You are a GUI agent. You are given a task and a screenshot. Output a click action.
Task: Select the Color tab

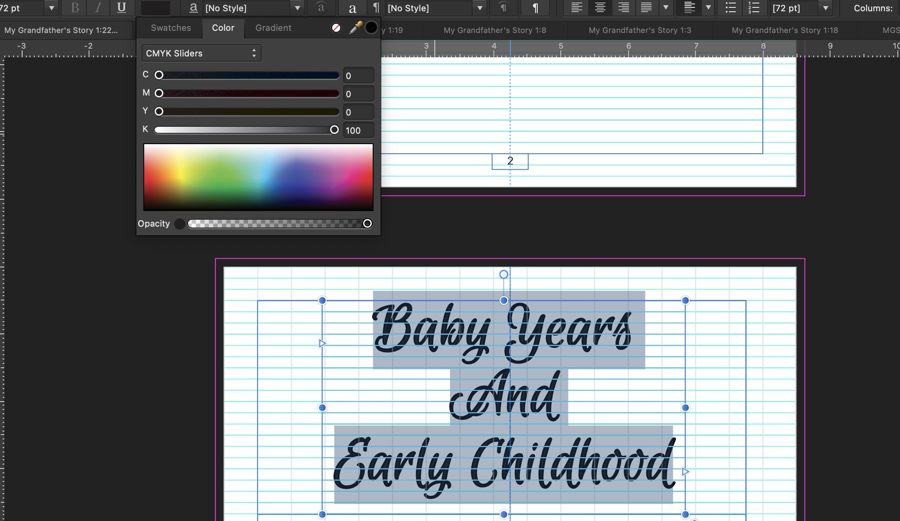point(223,28)
